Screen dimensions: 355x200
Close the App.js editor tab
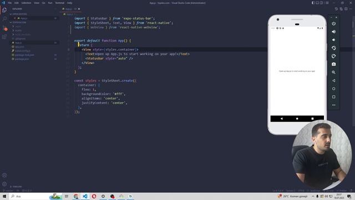(79, 9)
